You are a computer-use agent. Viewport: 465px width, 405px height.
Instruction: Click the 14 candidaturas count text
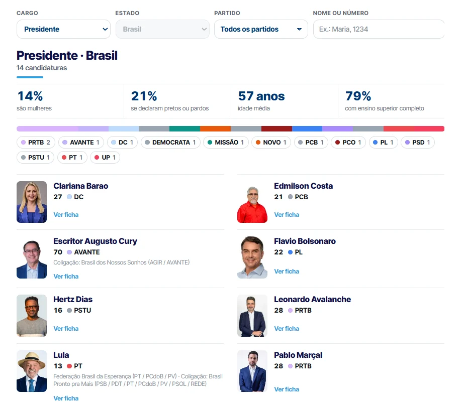42,68
